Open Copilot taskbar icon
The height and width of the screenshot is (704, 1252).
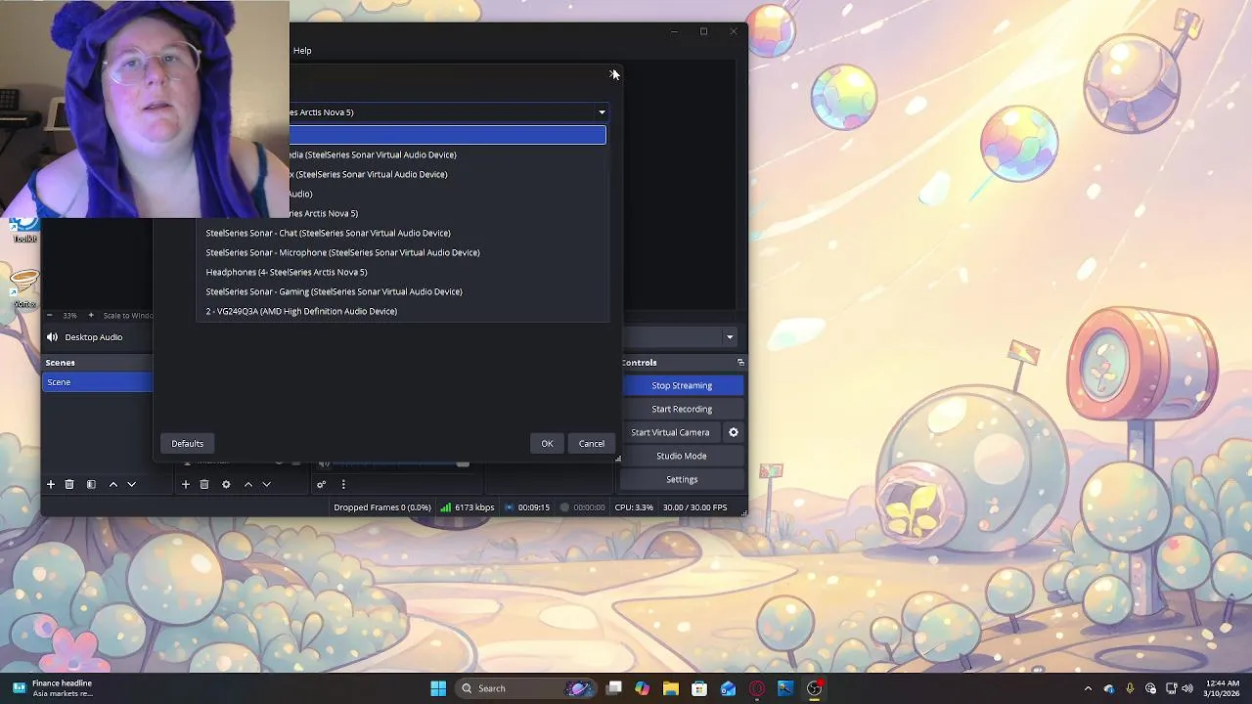(x=642, y=688)
